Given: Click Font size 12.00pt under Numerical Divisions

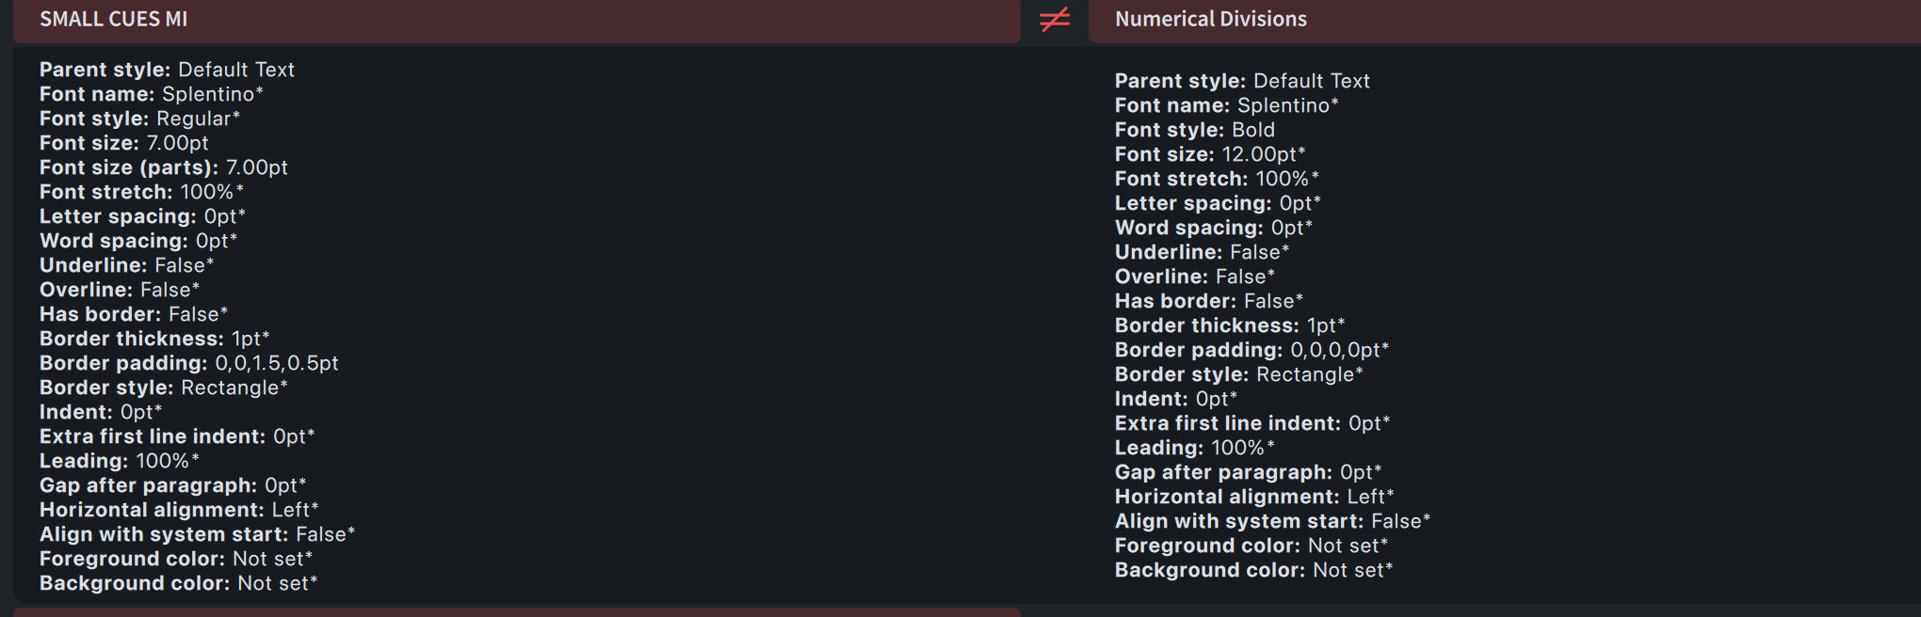Looking at the screenshot, I should pos(1209,154).
